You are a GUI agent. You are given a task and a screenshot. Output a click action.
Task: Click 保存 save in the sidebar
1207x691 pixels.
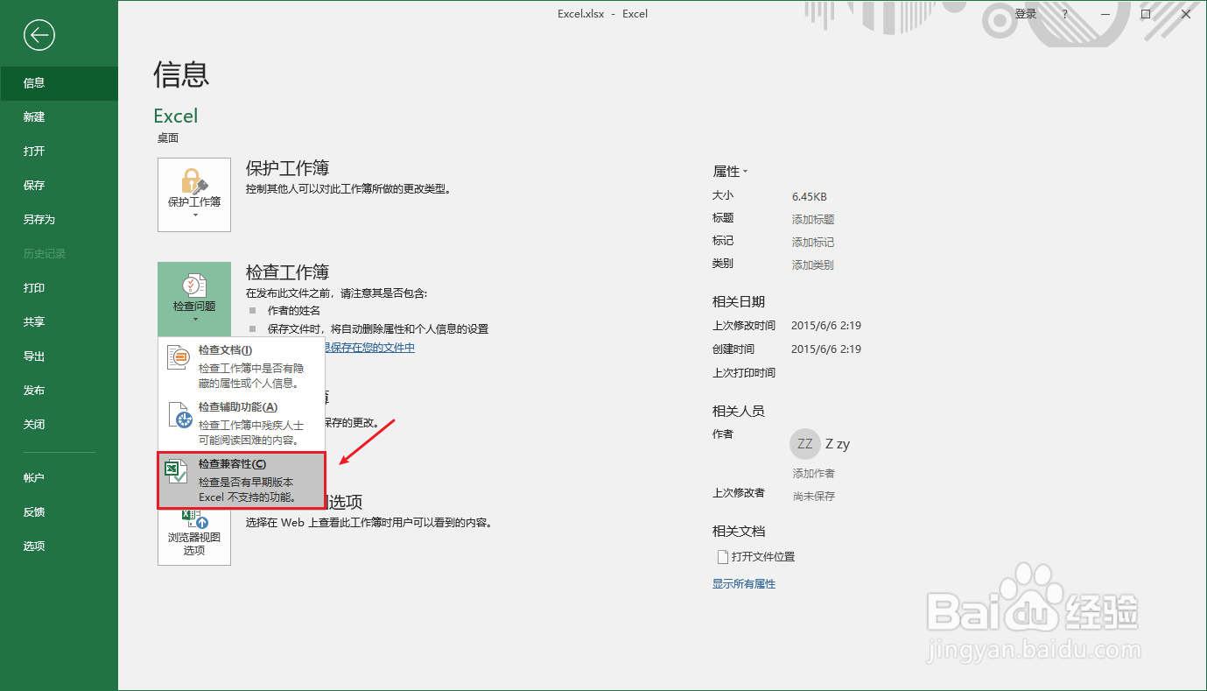[x=59, y=186]
